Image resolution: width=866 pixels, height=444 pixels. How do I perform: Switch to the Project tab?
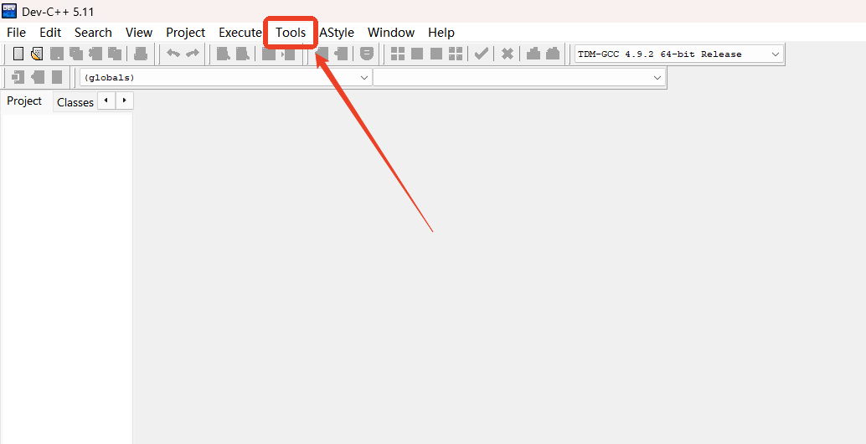click(x=25, y=101)
